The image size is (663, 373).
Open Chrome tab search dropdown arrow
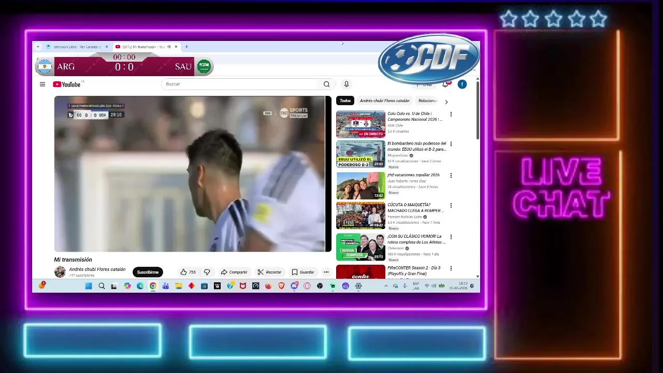click(38, 47)
